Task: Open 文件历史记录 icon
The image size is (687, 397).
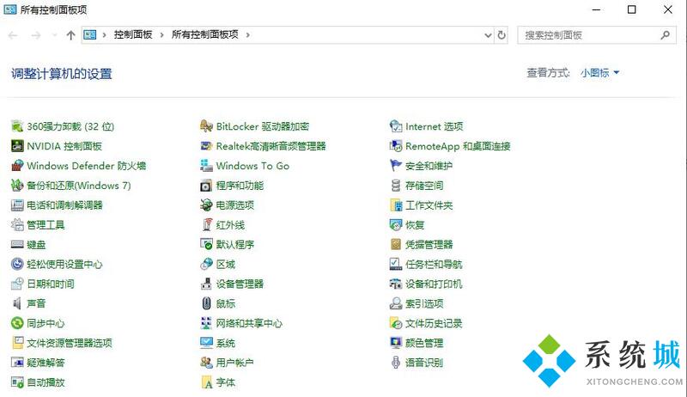Action: tap(396, 323)
